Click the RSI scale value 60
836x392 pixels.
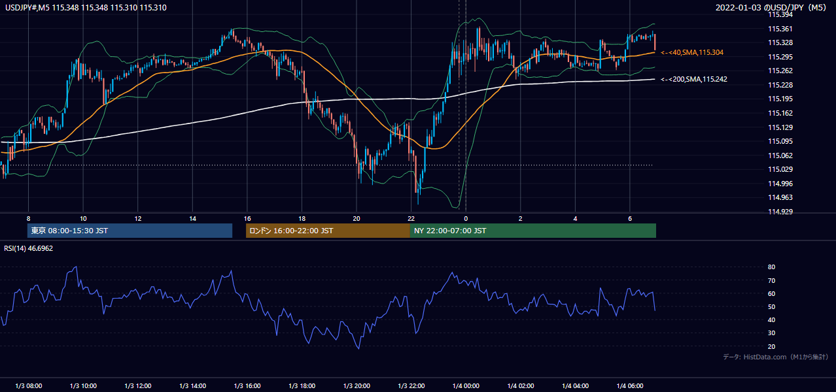771,293
